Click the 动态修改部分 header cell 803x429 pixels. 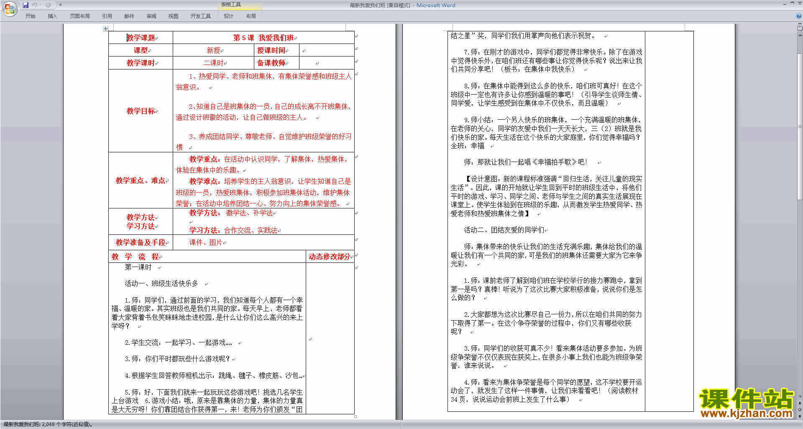(x=330, y=257)
